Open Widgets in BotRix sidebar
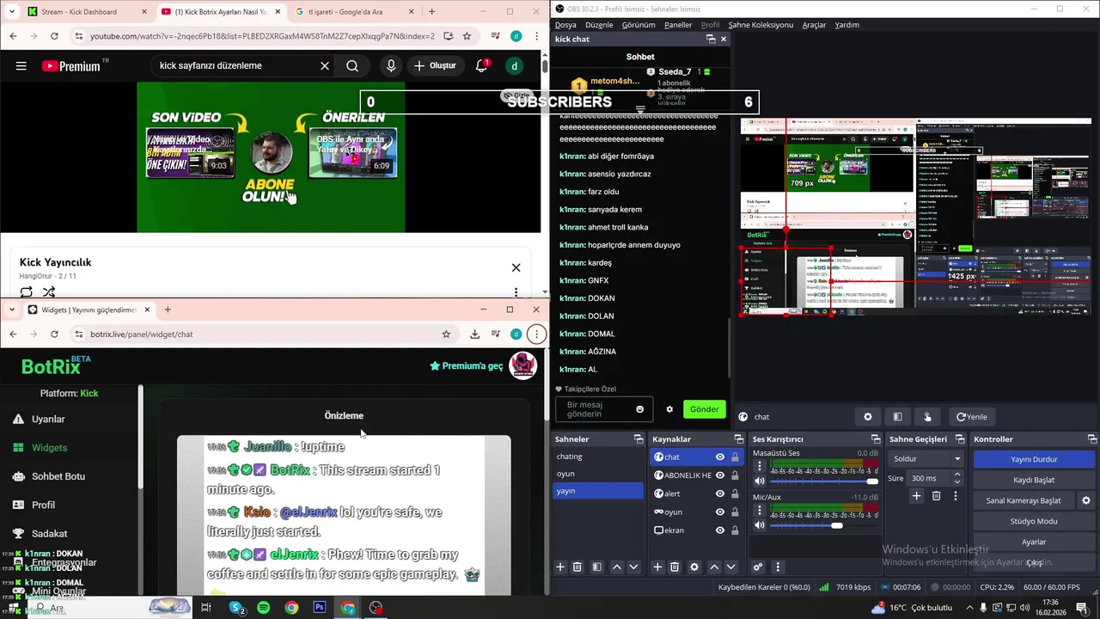The height and width of the screenshot is (619, 1100). tap(49, 447)
